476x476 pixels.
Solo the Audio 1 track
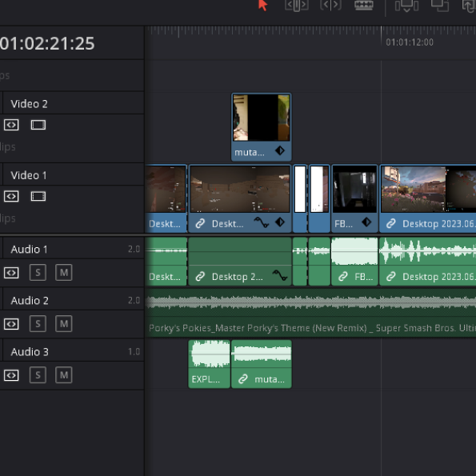pos(38,272)
